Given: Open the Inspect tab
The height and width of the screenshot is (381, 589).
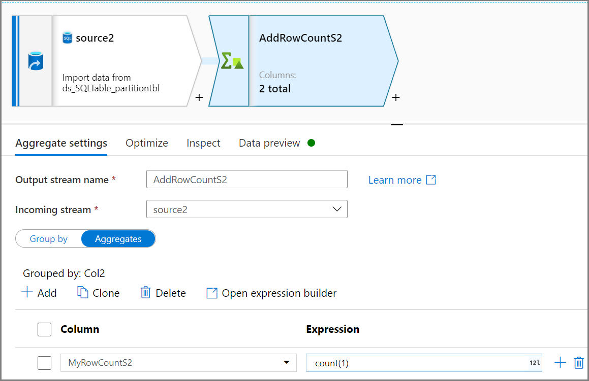Looking at the screenshot, I should (x=203, y=143).
